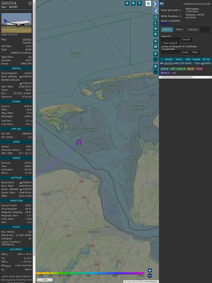Toggle the O label extension button
This screenshot has height=283, width=212.
coord(155,29)
